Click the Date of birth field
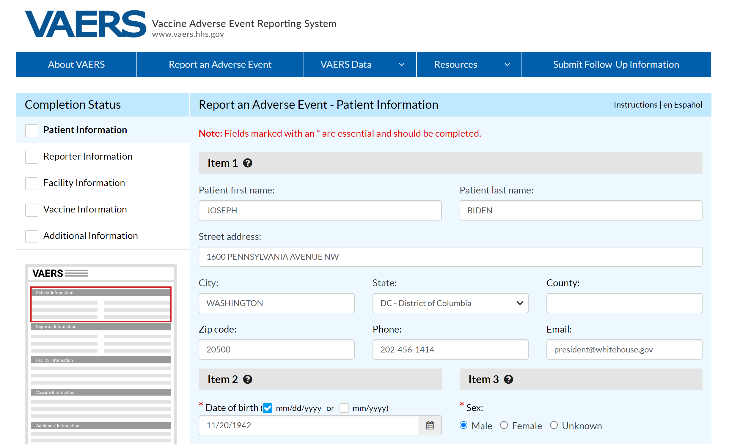Image resolution: width=729 pixels, height=444 pixels. 309,425
